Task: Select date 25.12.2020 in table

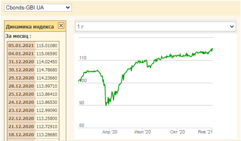Action: [x=21, y=94]
